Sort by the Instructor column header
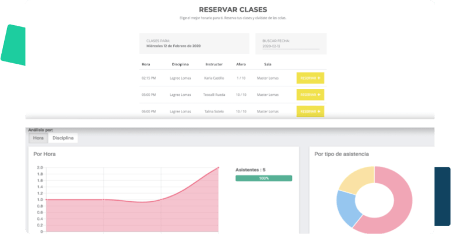The image size is (451, 234). (x=214, y=64)
